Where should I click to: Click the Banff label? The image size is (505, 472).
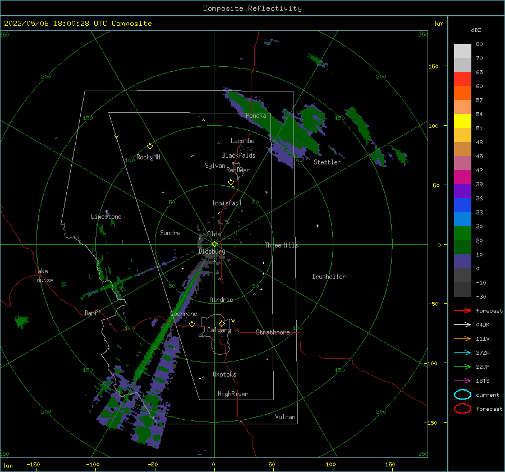click(x=93, y=313)
